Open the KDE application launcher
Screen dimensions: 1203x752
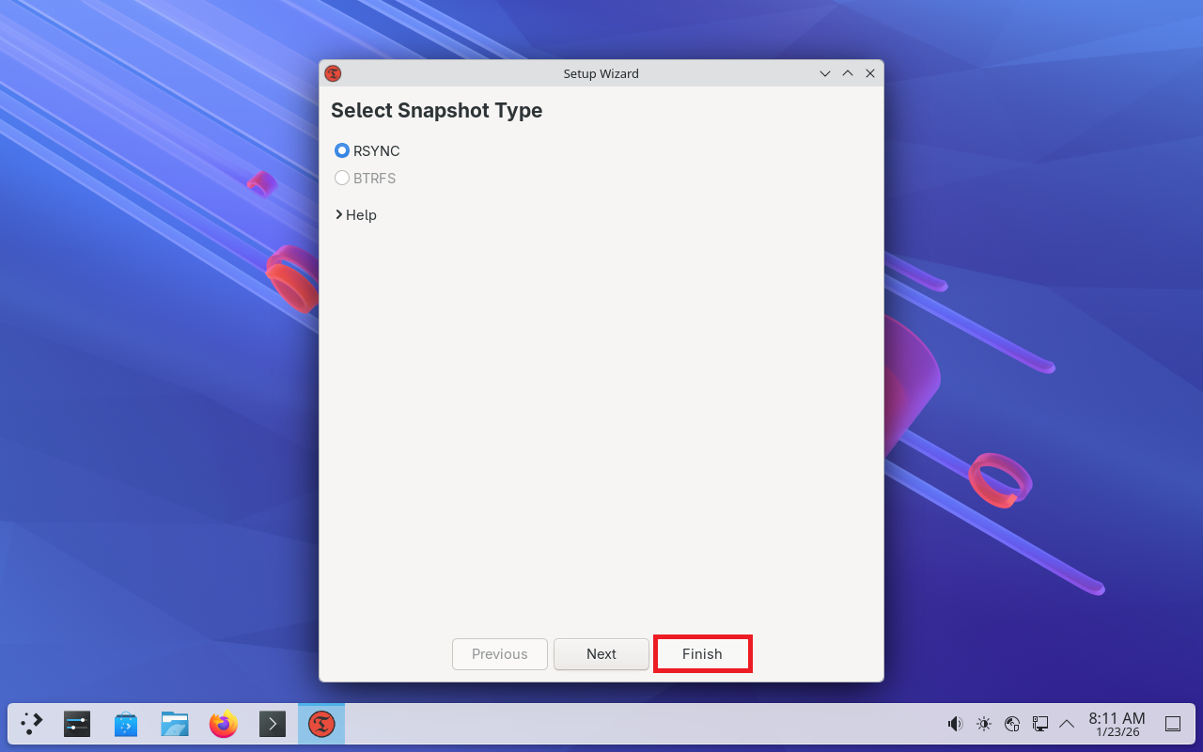pyautogui.click(x=32, y=724)
